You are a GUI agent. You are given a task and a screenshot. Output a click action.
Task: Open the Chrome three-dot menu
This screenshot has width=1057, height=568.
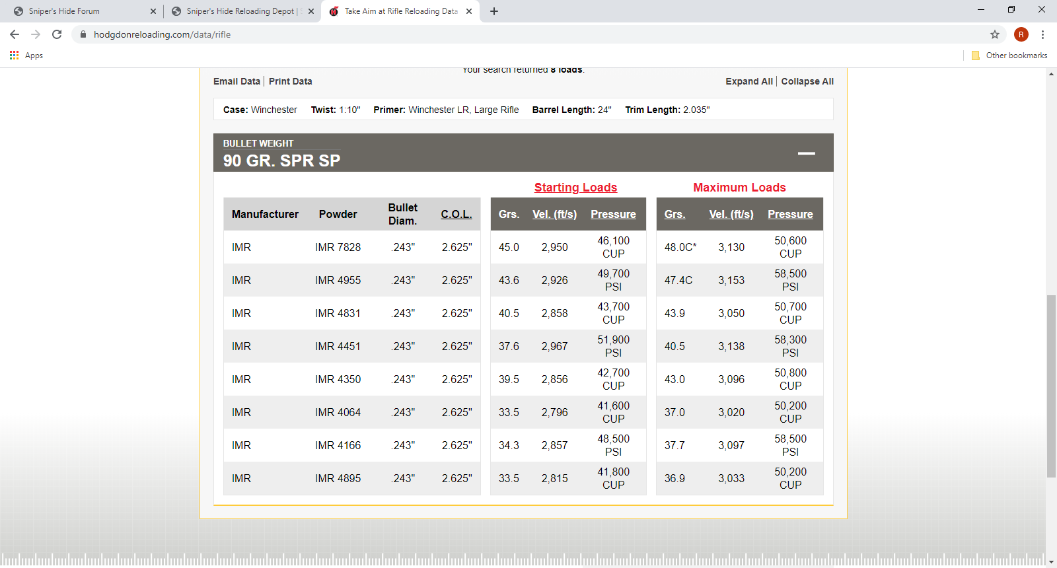[1042, 34]
